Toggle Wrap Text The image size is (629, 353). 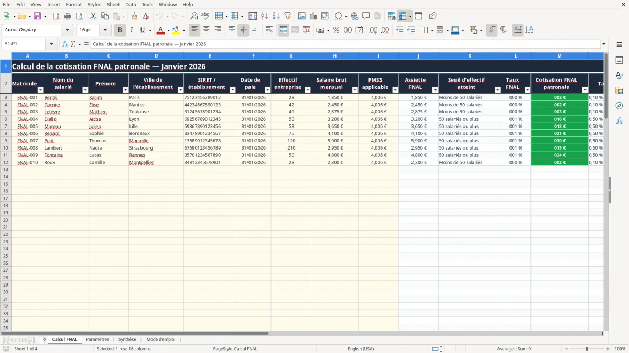269,30
